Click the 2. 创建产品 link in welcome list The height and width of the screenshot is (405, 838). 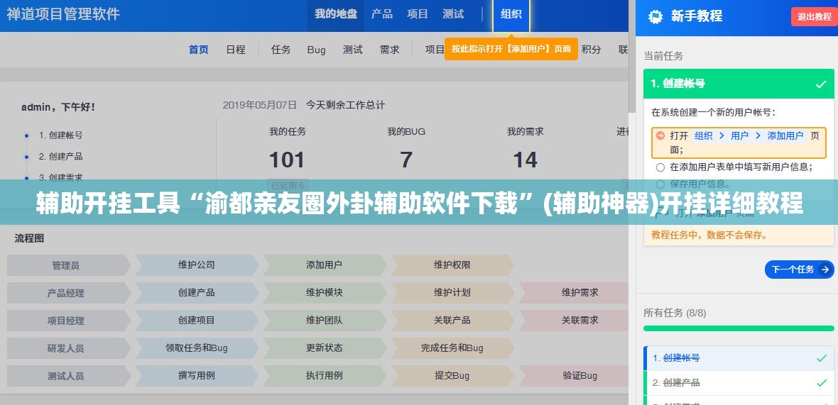(x=60, y=156)
